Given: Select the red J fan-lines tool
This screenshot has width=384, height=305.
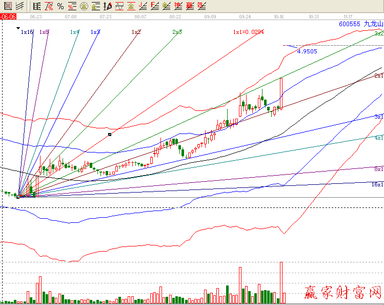Looking at the screenshot, I should click(143, 6).
